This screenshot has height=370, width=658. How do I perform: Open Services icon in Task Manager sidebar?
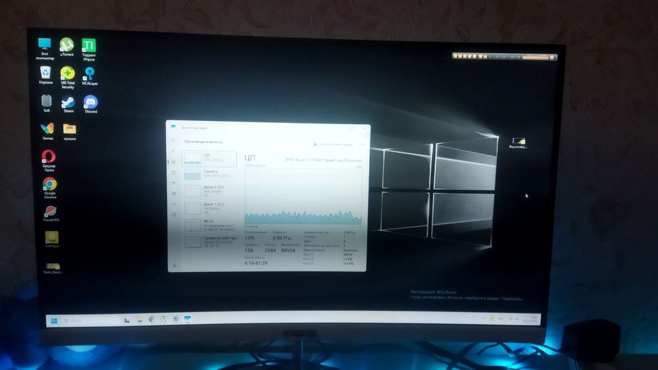pos(174,214)
